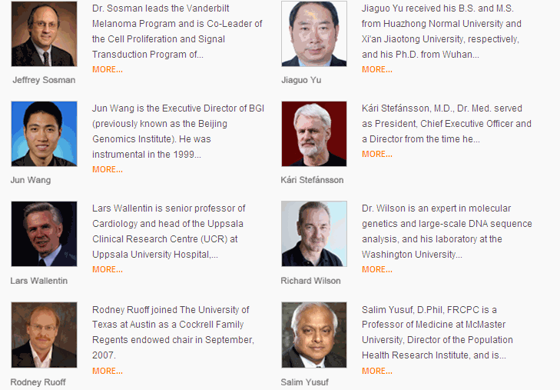
Task: Select the Salim Yusuf name label
Action: [x=305, y=382]
